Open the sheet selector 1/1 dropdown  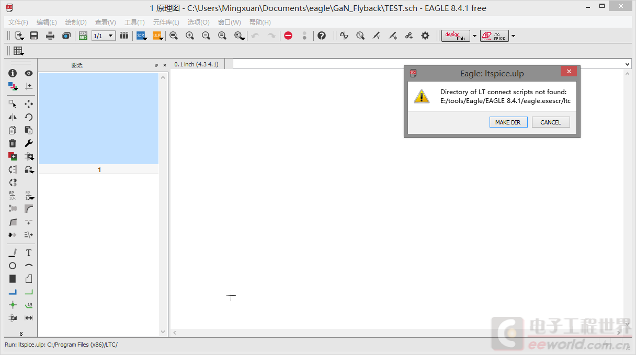pos(104,36)
